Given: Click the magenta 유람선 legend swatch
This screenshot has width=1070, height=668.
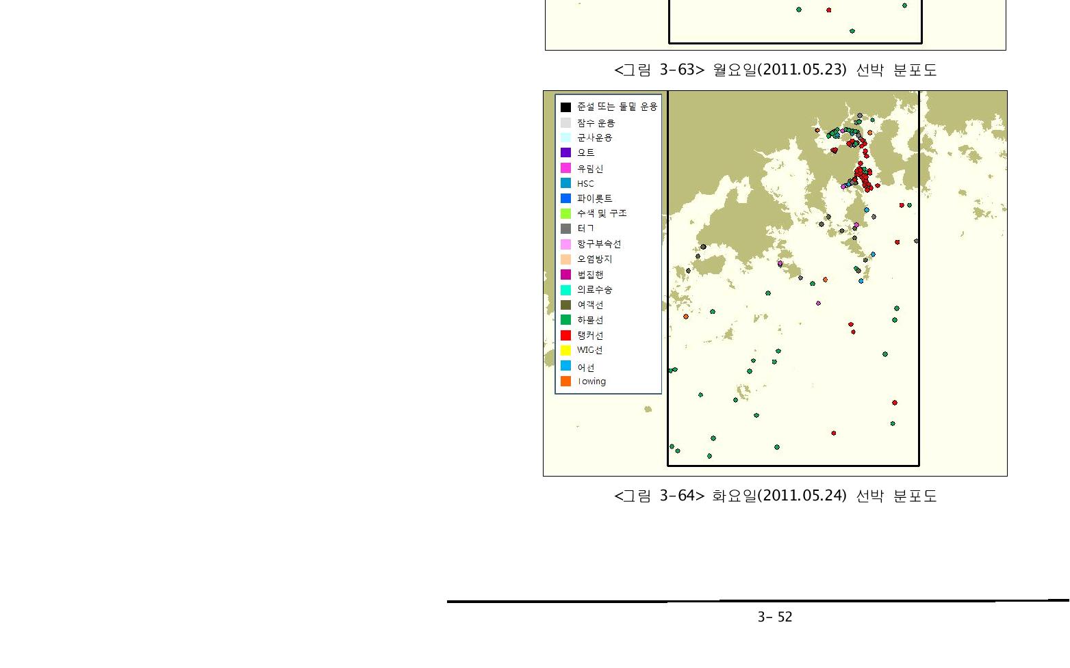Looking at the screenshot, I should [565, 168].
